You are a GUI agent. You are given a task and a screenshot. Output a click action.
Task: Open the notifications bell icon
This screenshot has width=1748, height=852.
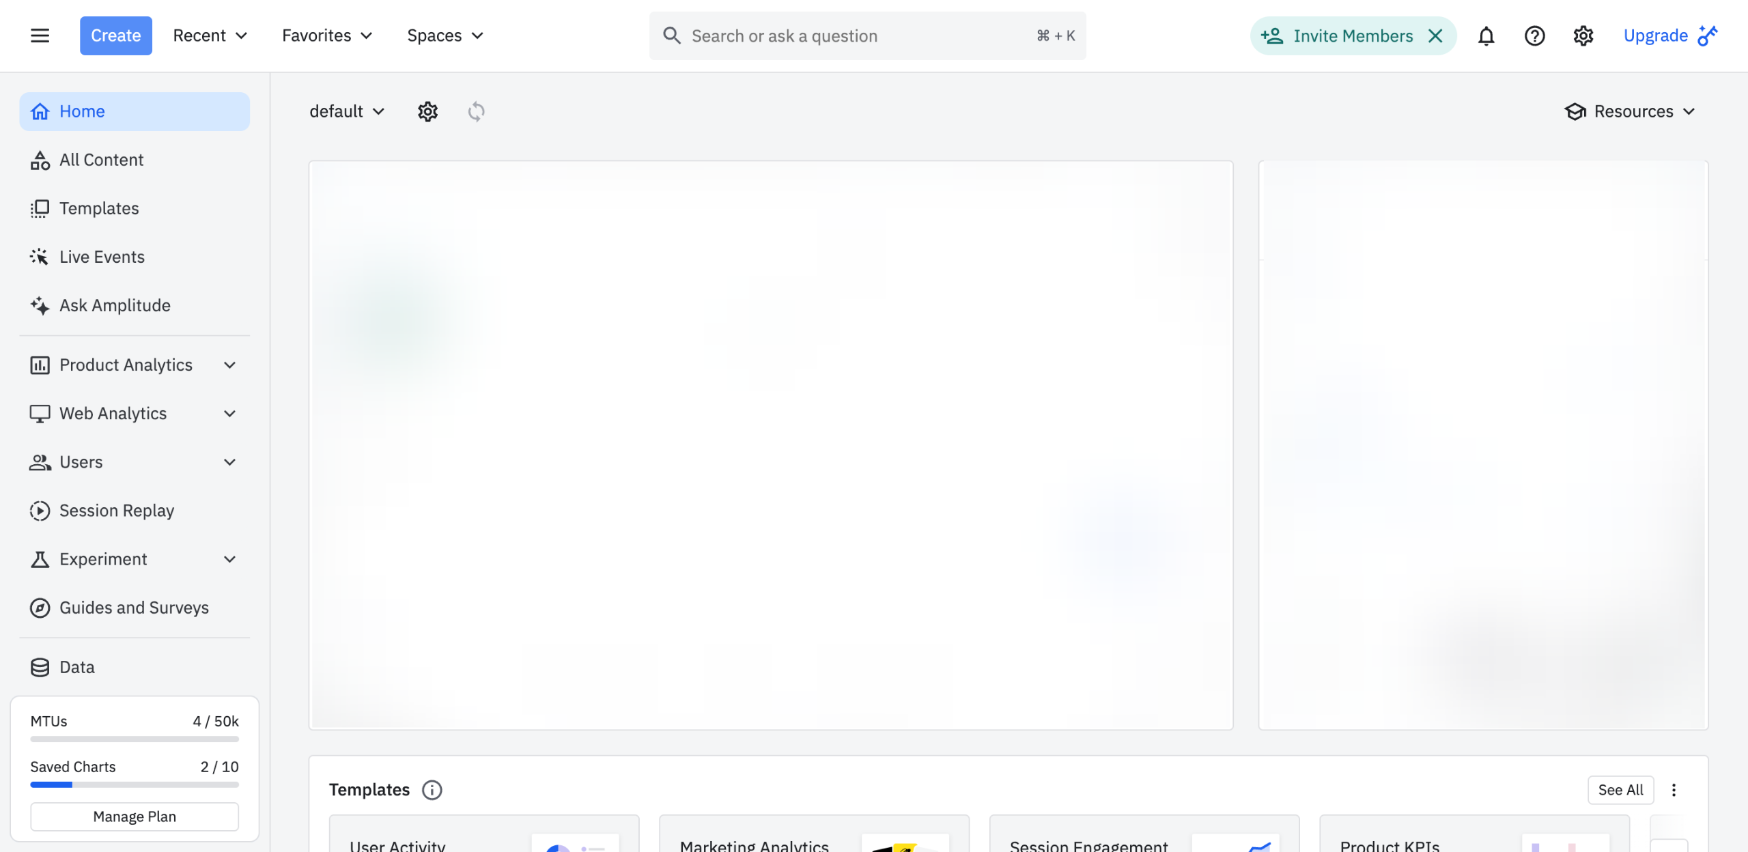(x=1486, y=35)
